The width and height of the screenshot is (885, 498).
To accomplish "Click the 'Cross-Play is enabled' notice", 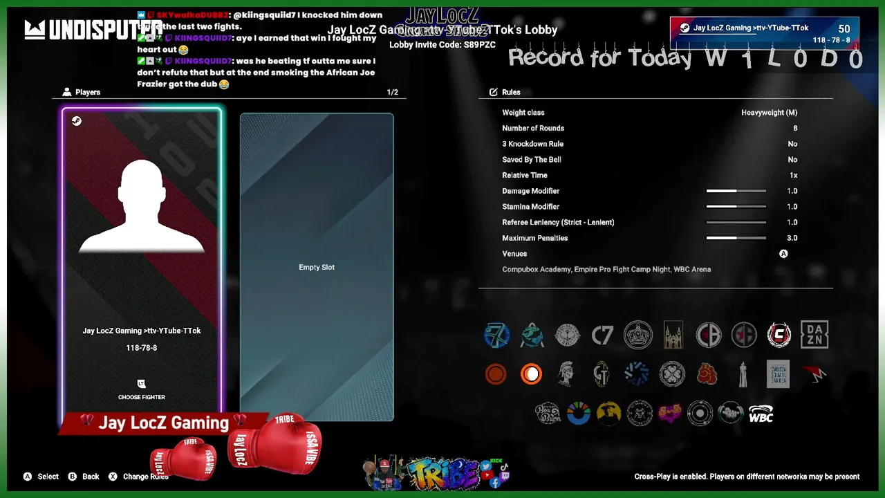I will coord(747,477).
